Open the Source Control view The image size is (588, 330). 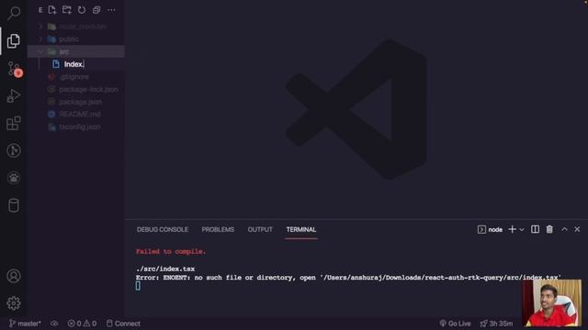(15, 70)
